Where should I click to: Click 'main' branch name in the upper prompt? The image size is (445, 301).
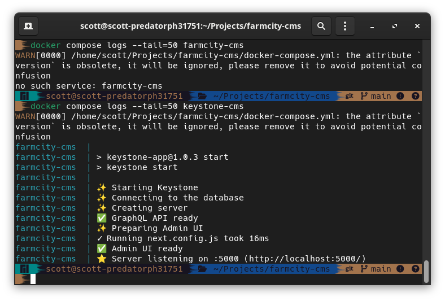click(x=381, y=96)
